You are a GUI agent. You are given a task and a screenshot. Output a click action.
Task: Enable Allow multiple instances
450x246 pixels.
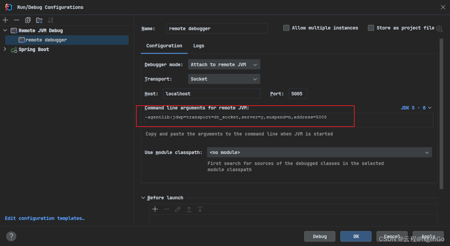286,28
